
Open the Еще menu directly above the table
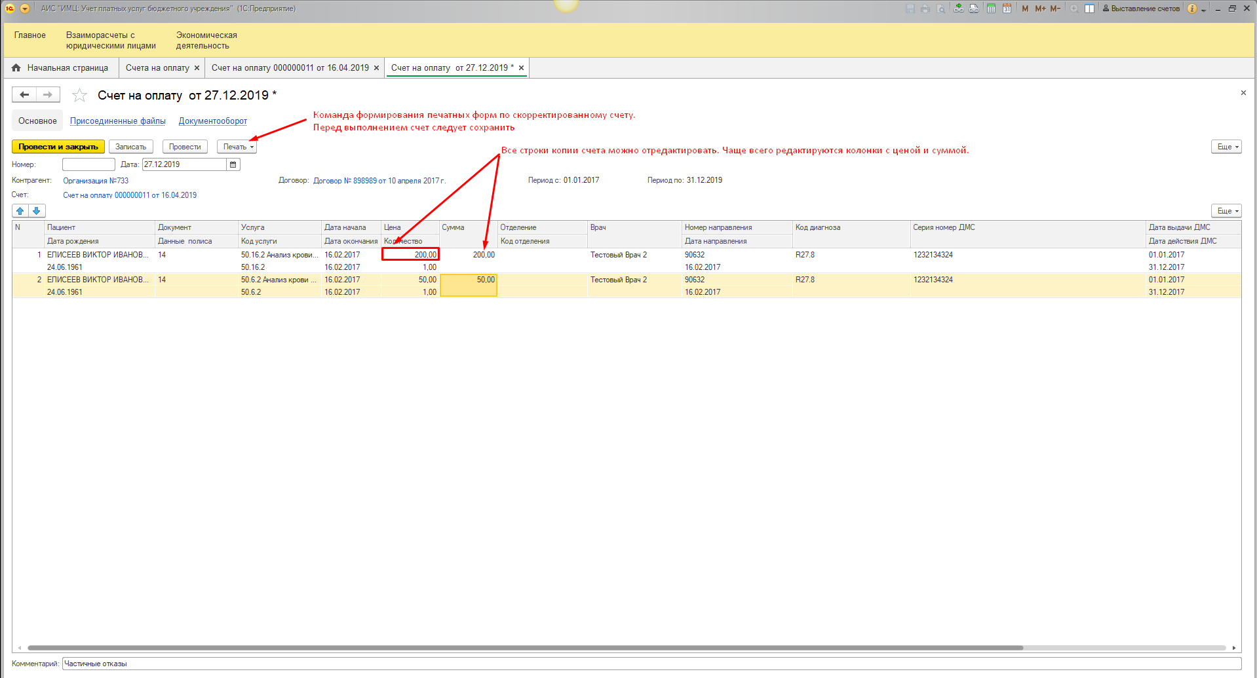coord(1226,211)
